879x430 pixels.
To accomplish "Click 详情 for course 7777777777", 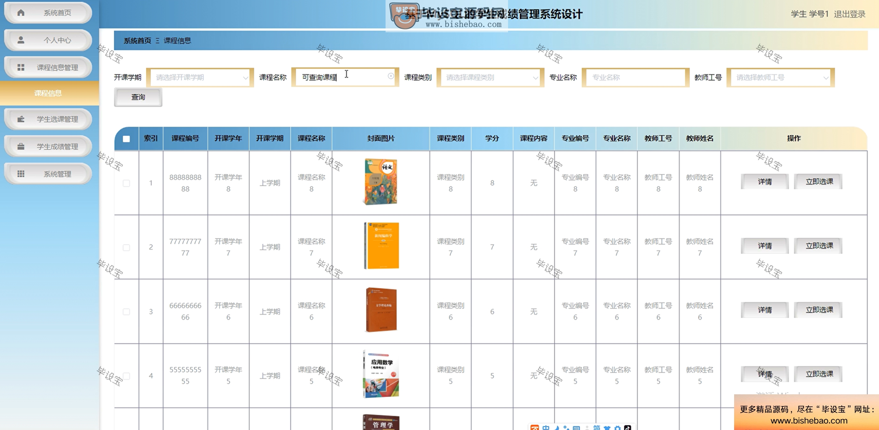I will 765,246.
